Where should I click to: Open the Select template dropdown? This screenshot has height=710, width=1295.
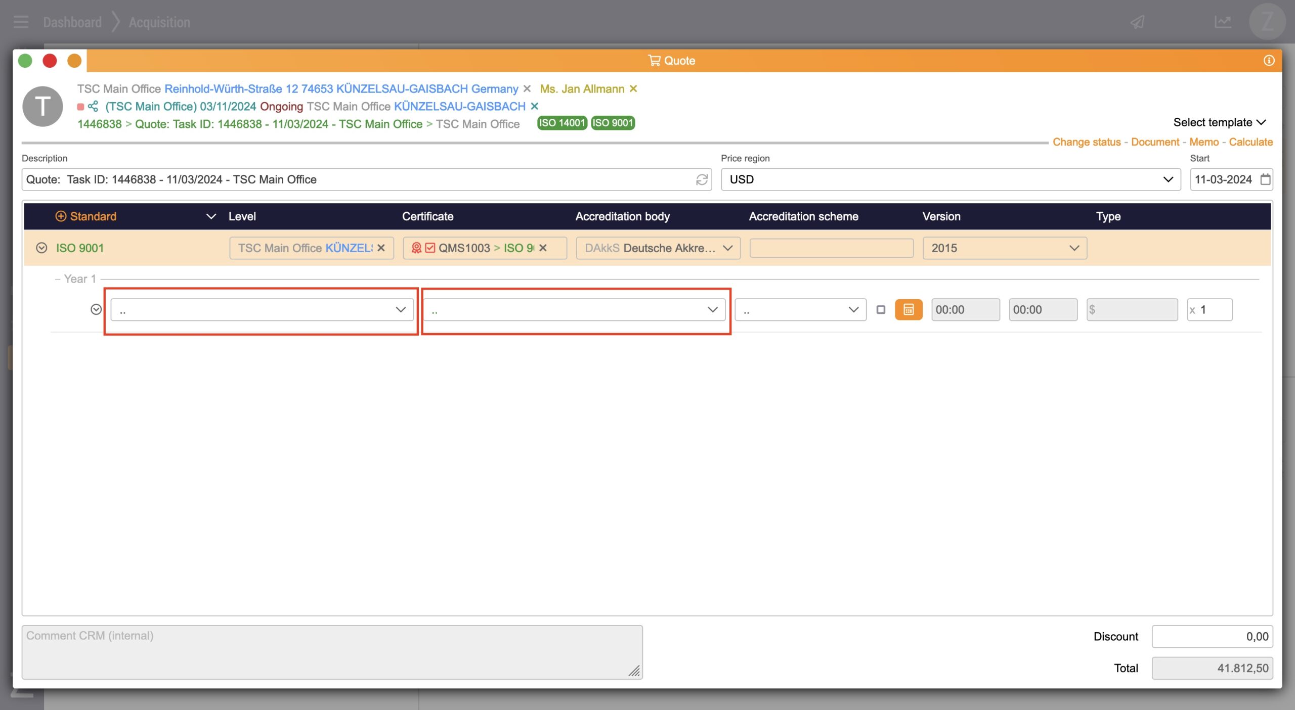tap(1219, 122)
